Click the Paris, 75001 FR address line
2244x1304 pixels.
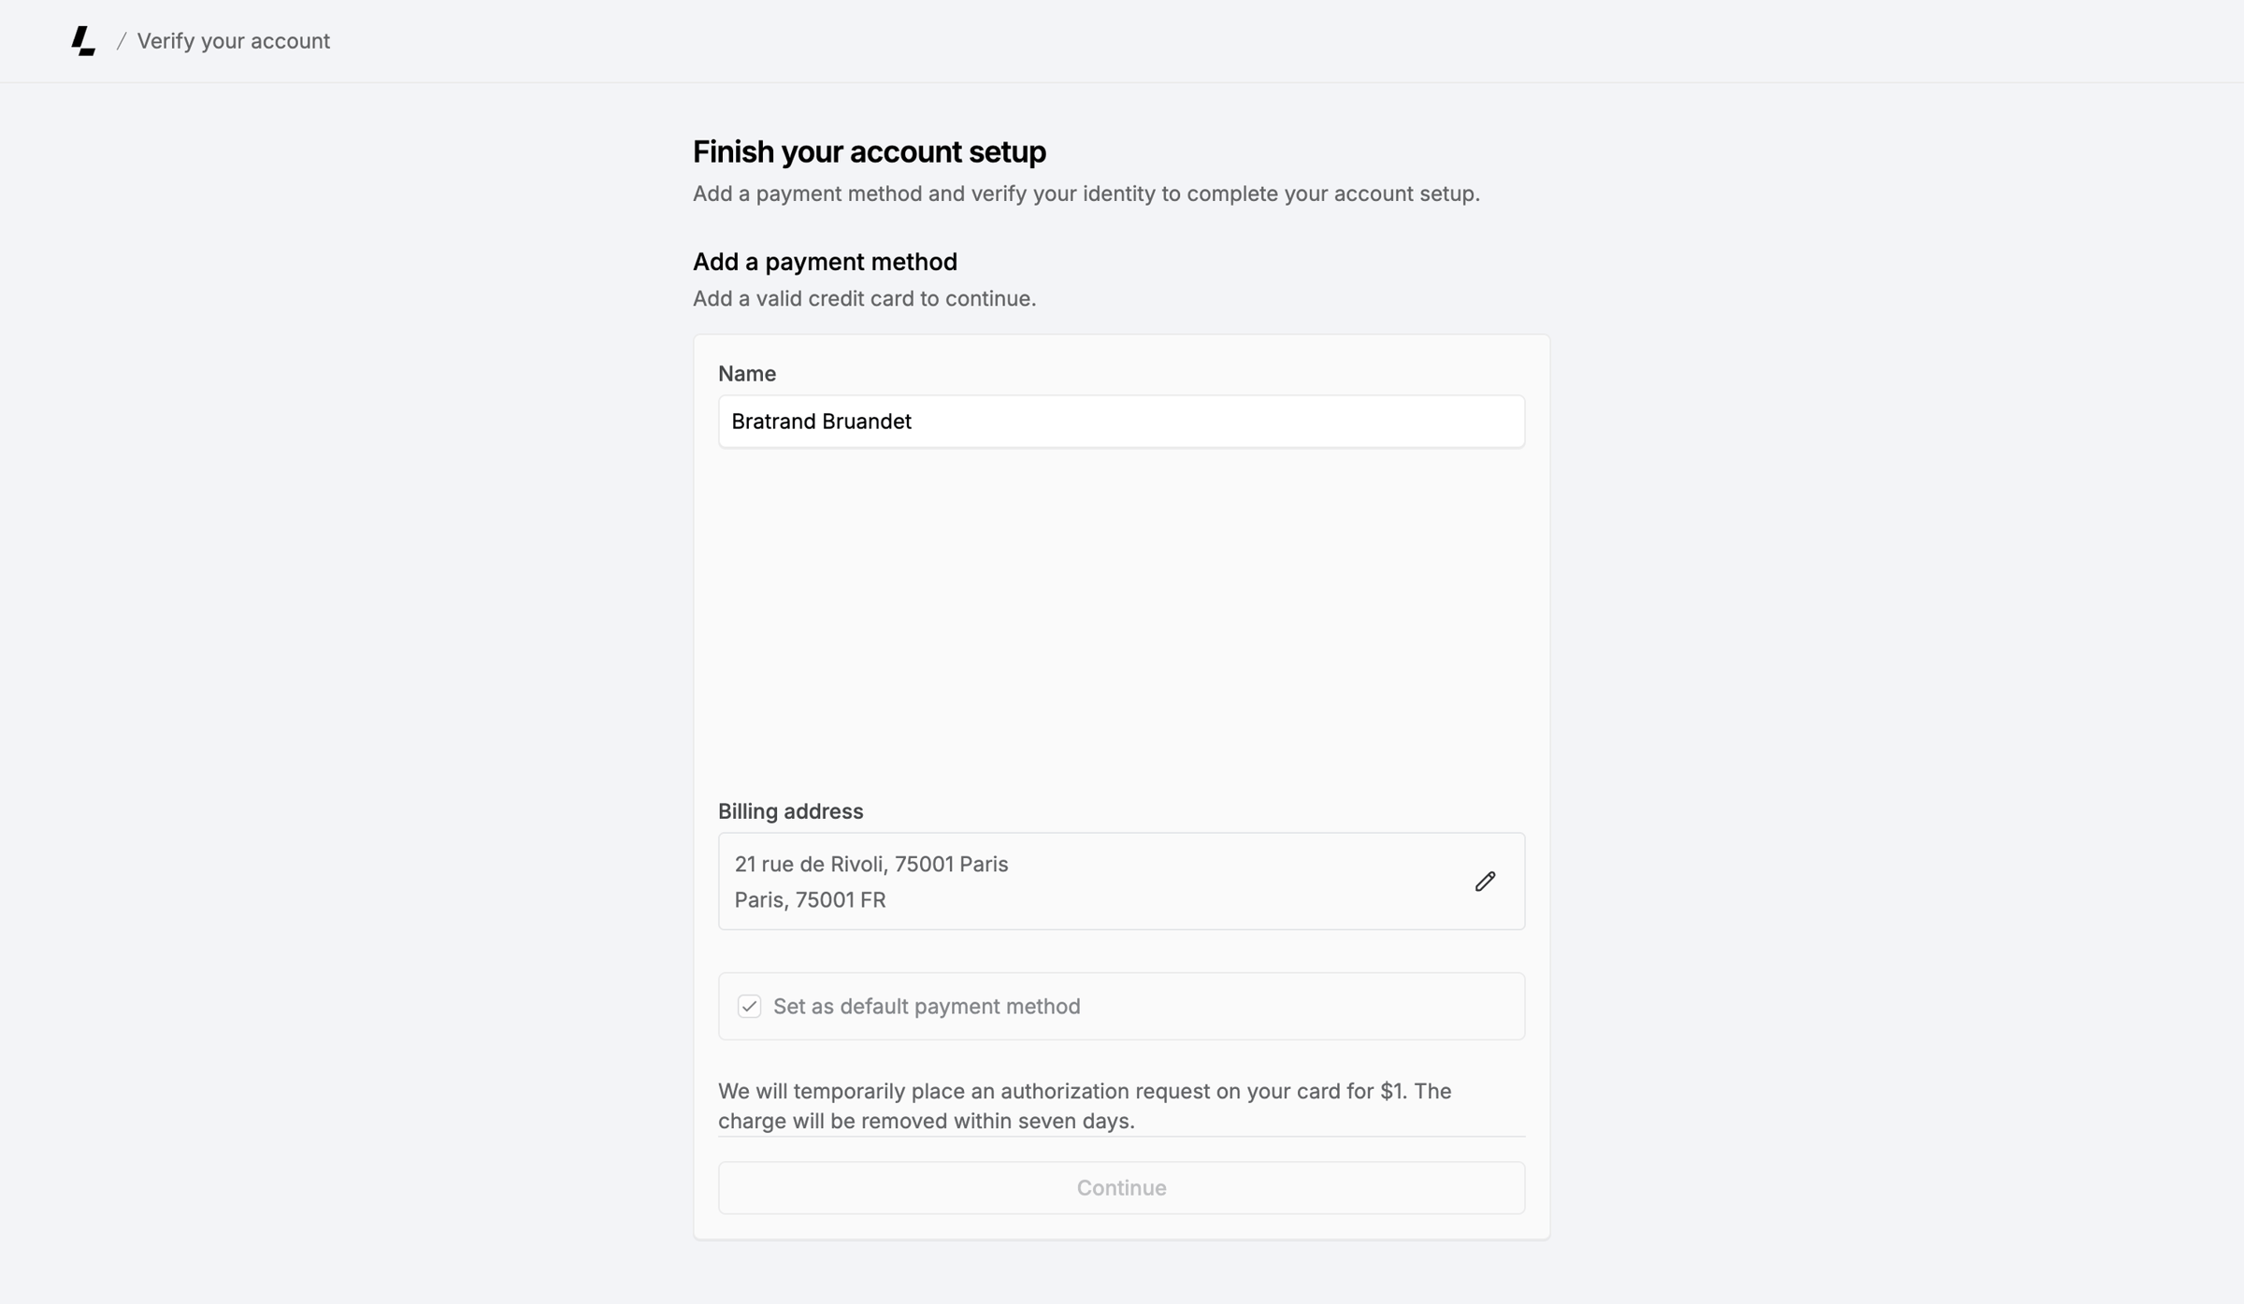click(810, 899)
